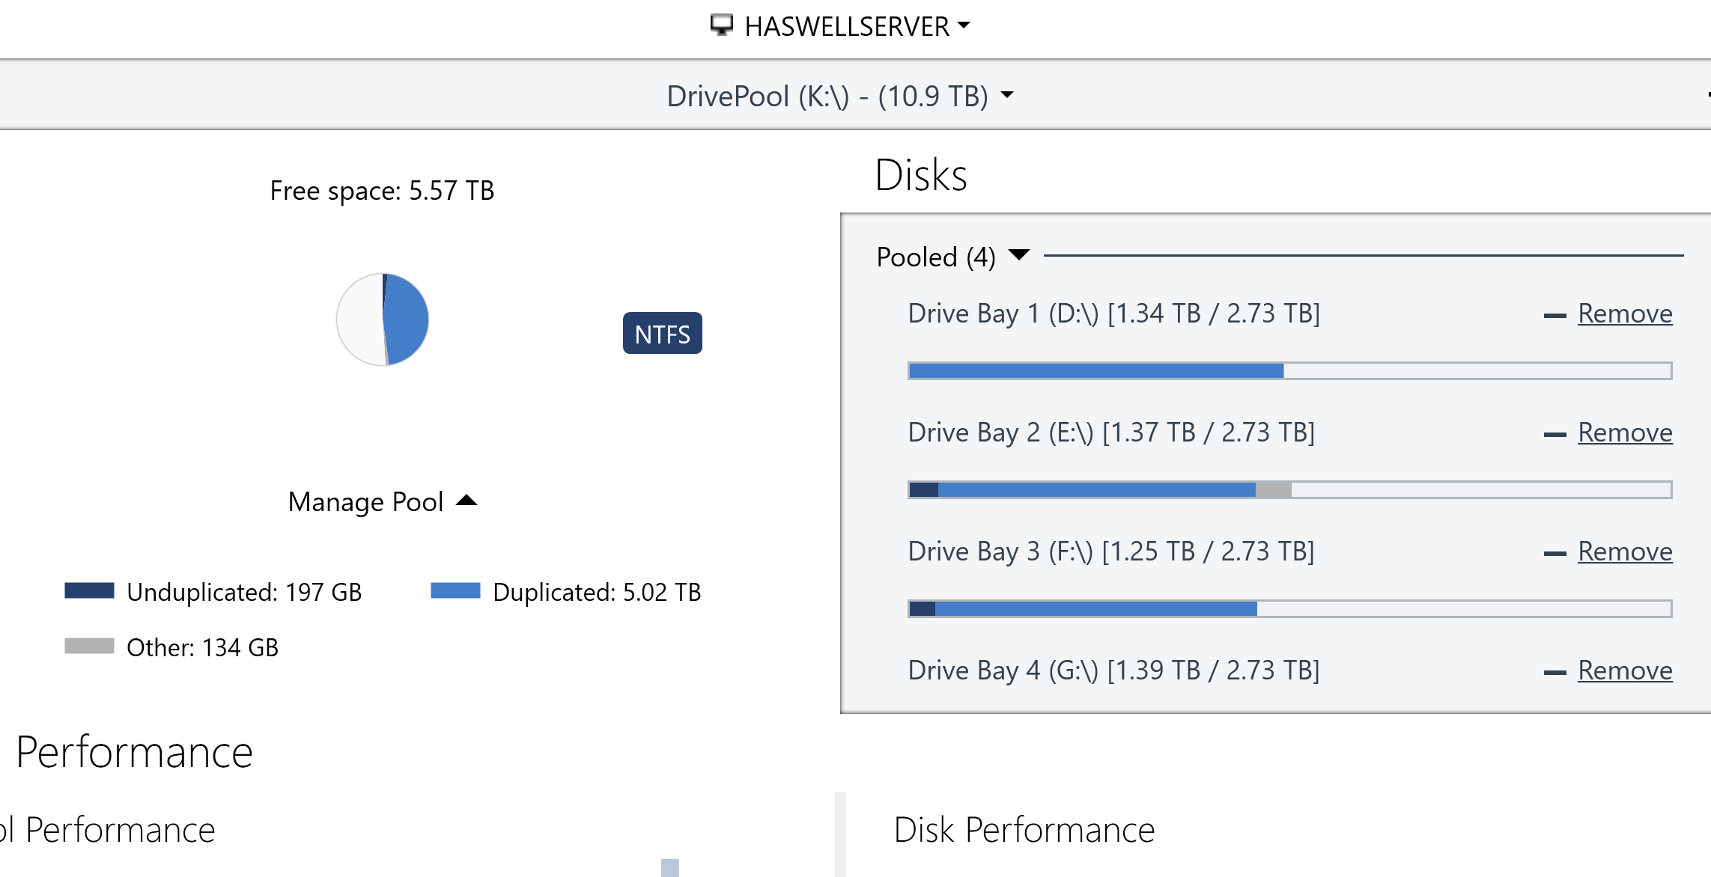Click the Other gray legend swatch
The image size is (1711, 877).
point(89,646)
